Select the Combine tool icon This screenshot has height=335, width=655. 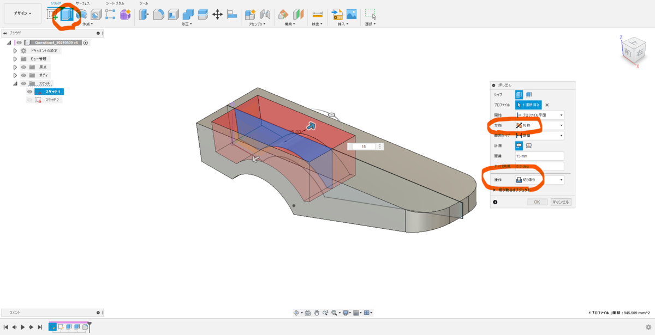(x=188, y=15)
